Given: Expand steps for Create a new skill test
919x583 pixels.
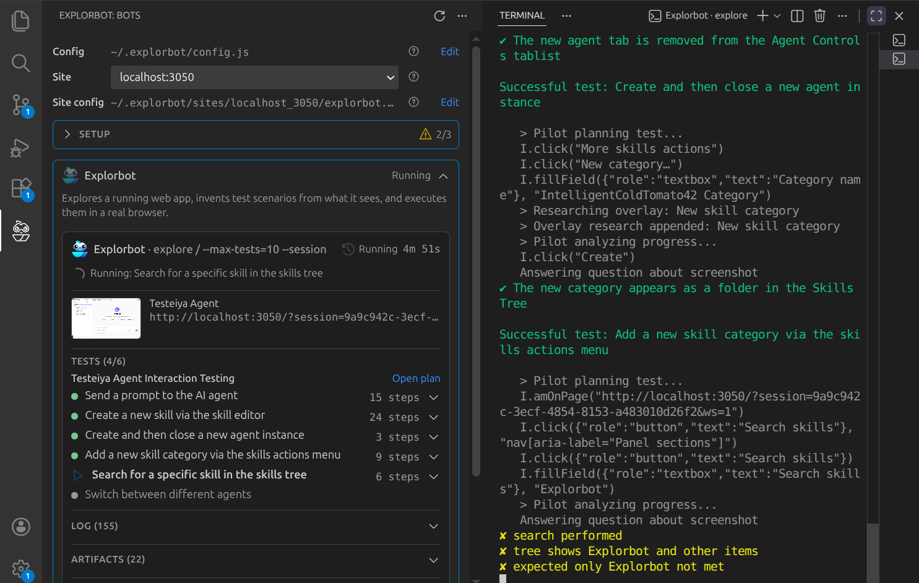Looking at the screenshot, I should tap(434, 417).
